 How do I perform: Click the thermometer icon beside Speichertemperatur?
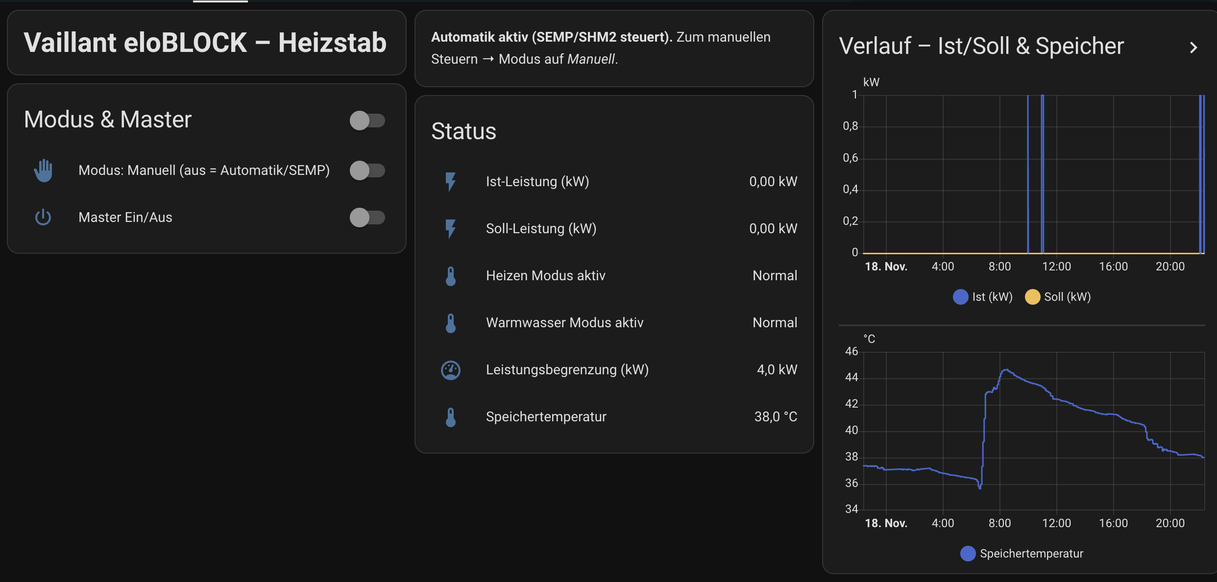[x=451, y=416]
